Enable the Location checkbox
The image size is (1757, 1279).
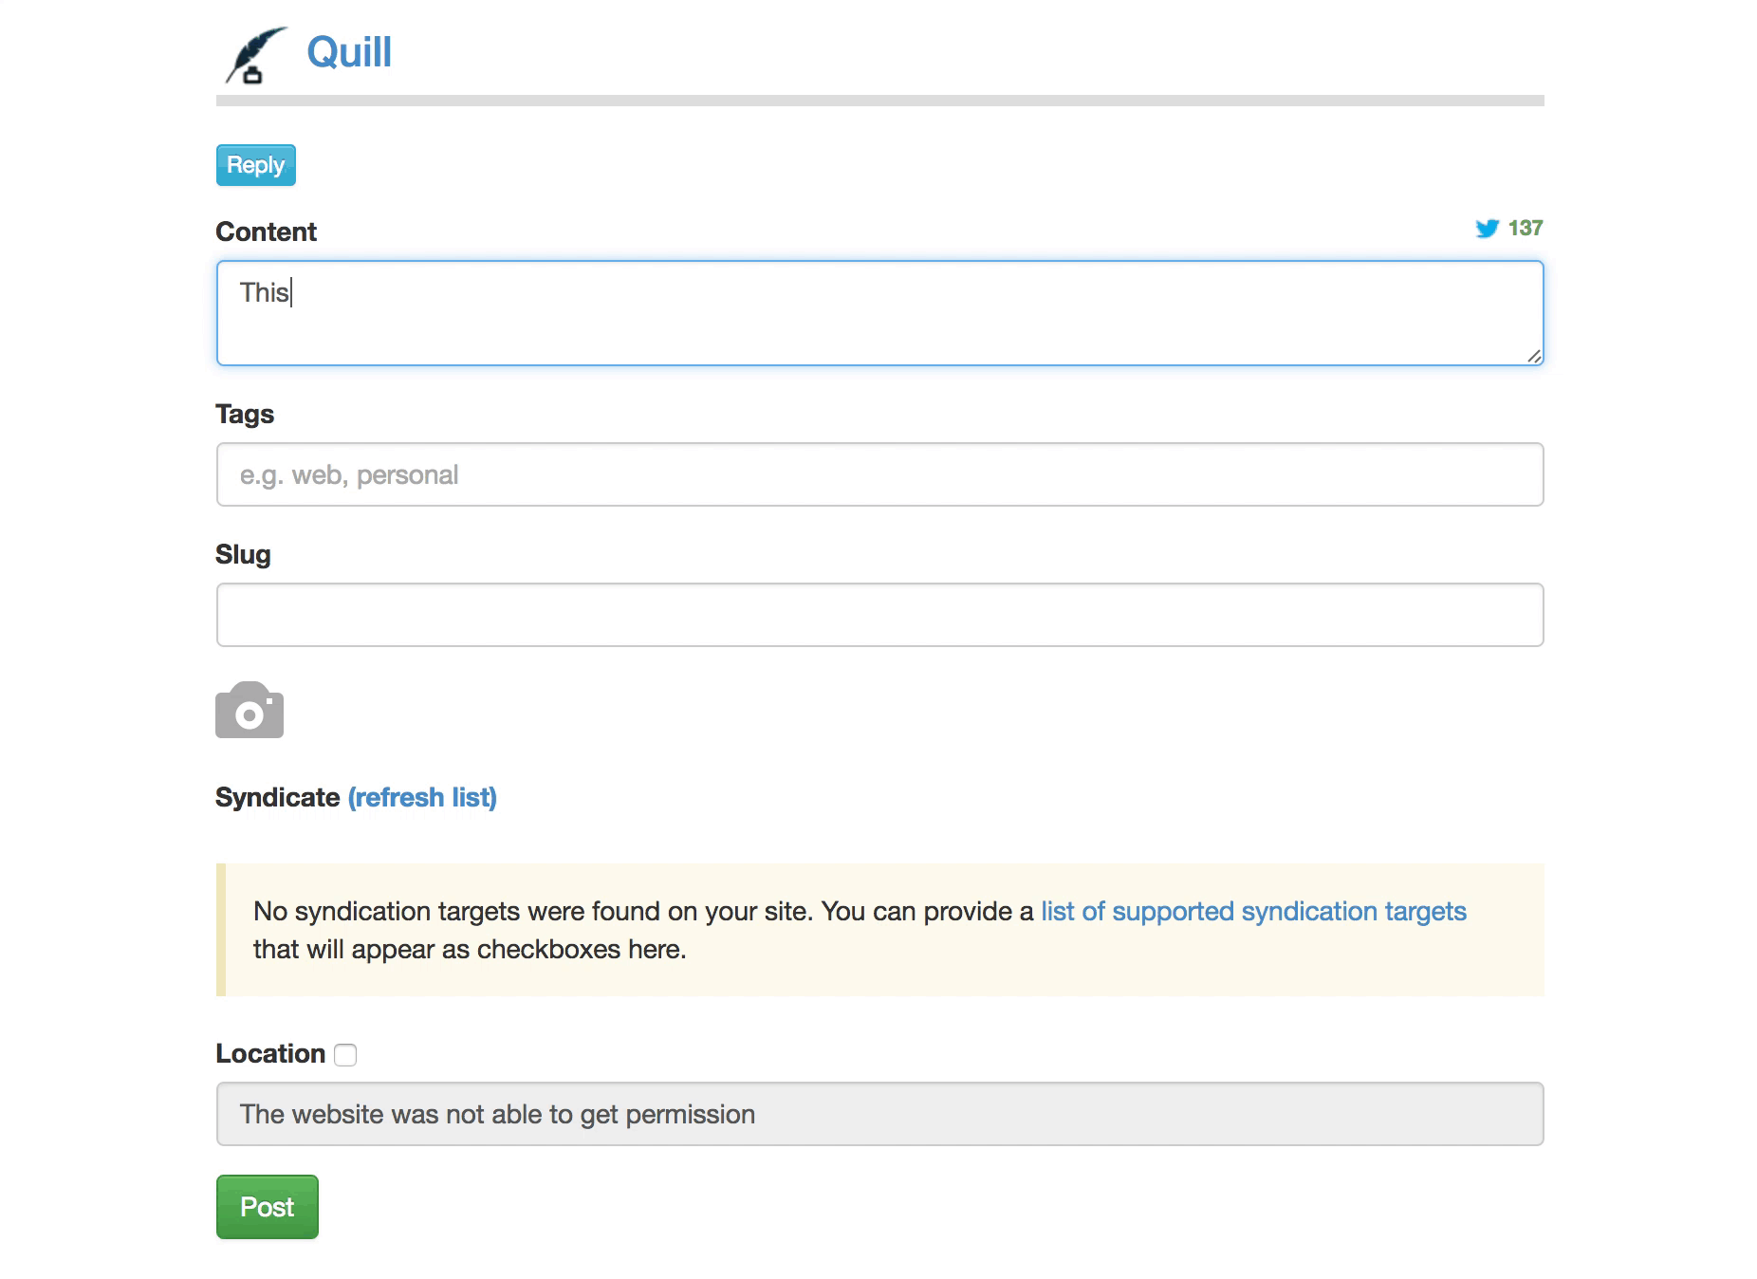tap(345, 1055)
